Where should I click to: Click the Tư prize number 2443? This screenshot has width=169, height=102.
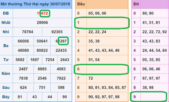[65, 60]
